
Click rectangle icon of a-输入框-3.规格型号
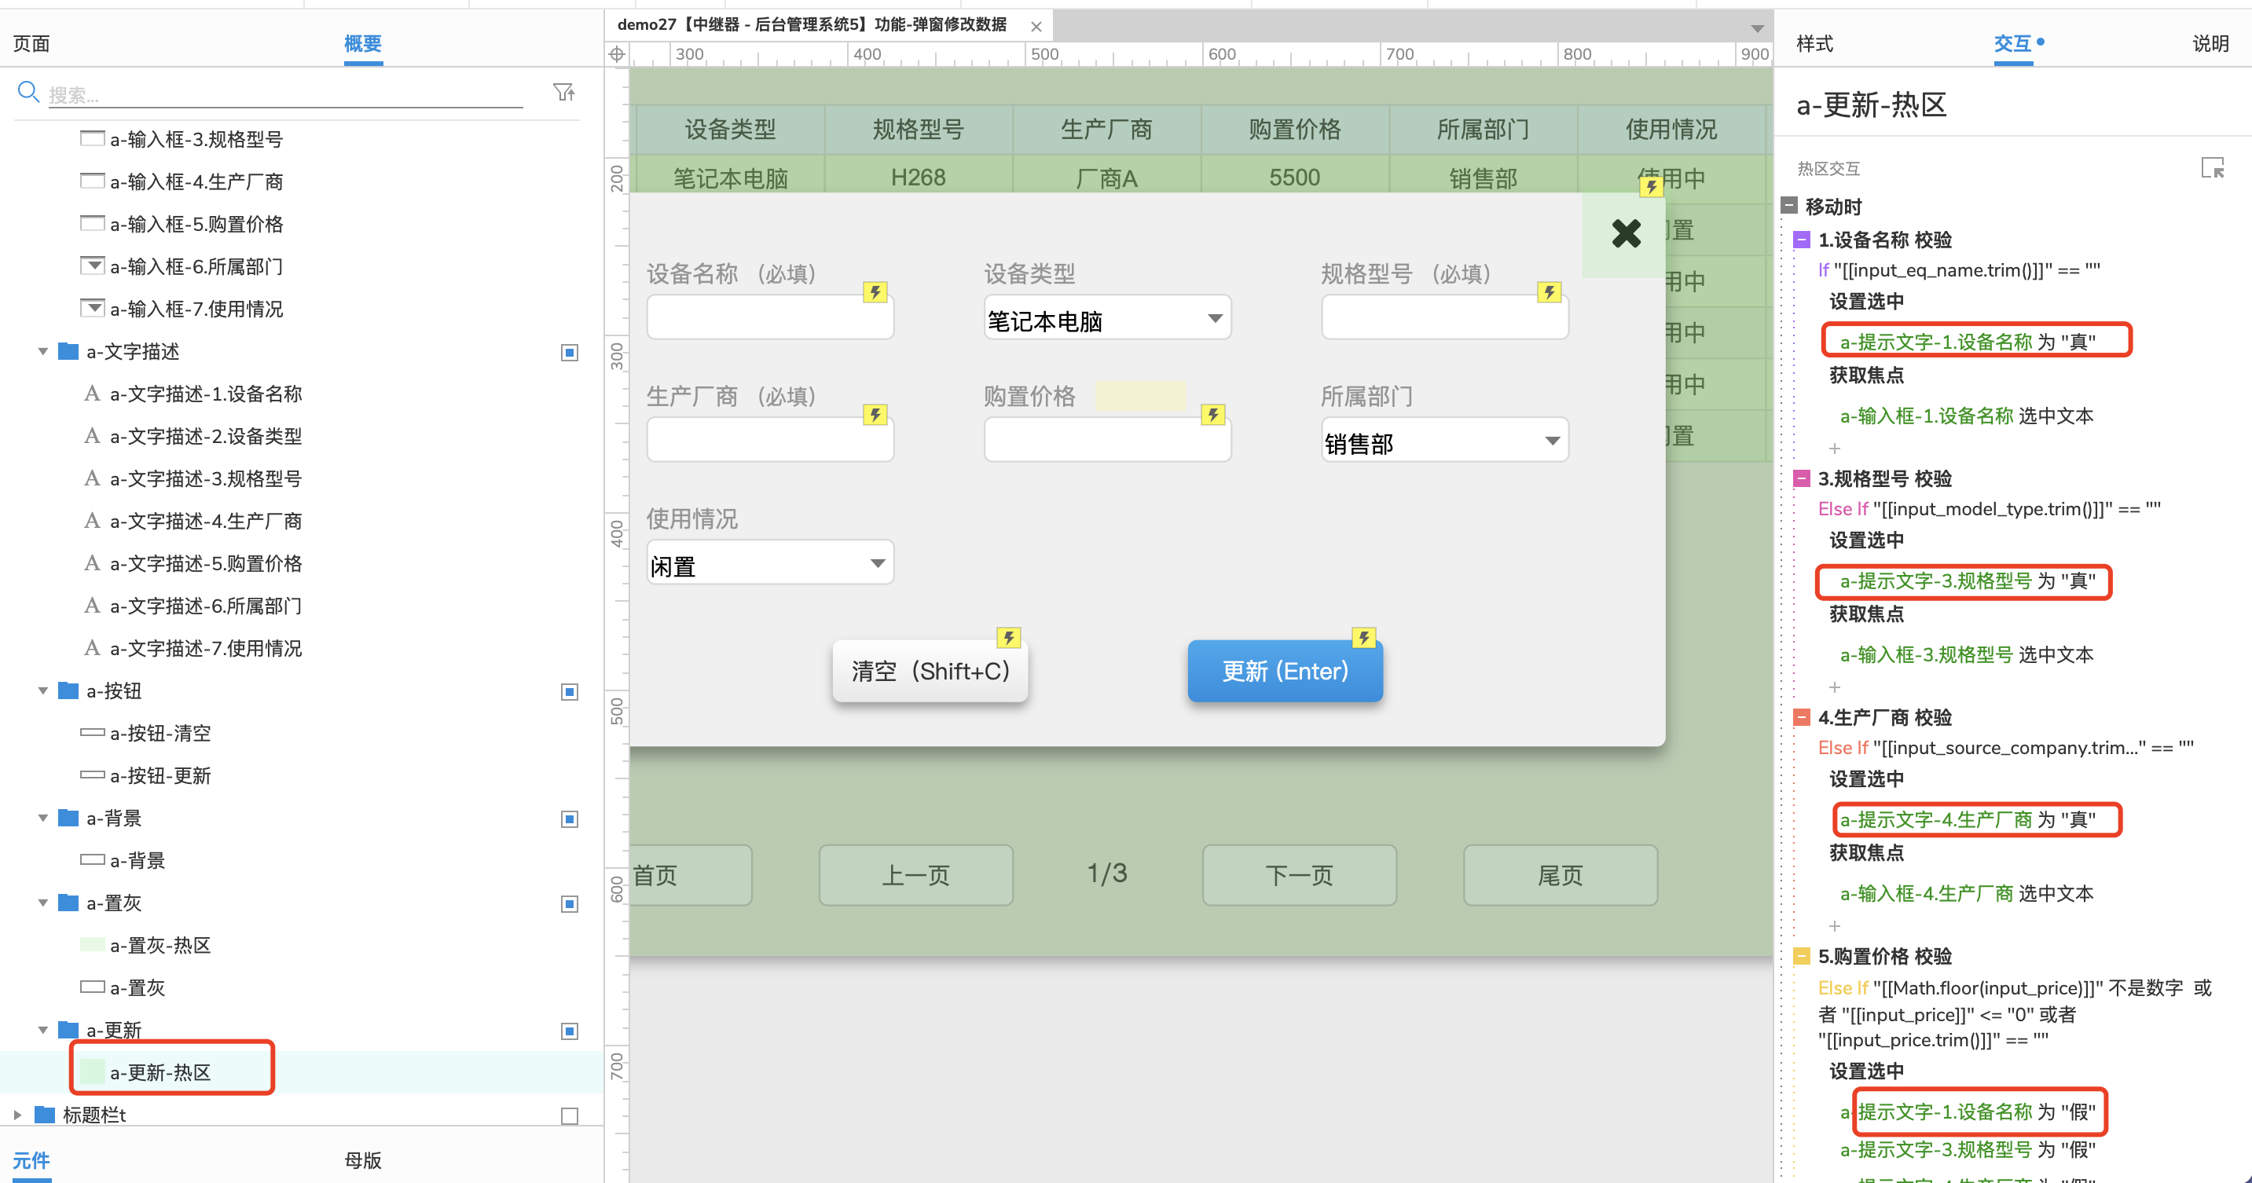[92, 137]
